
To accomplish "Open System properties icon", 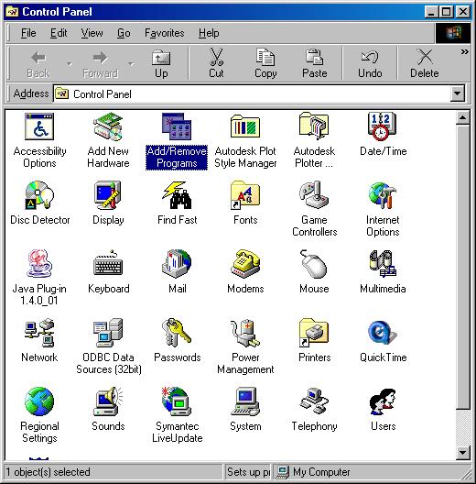I will point(245,401).
